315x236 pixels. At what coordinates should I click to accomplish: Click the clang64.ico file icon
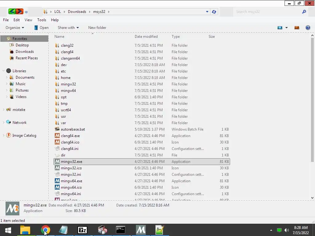(x=57, y=142)
